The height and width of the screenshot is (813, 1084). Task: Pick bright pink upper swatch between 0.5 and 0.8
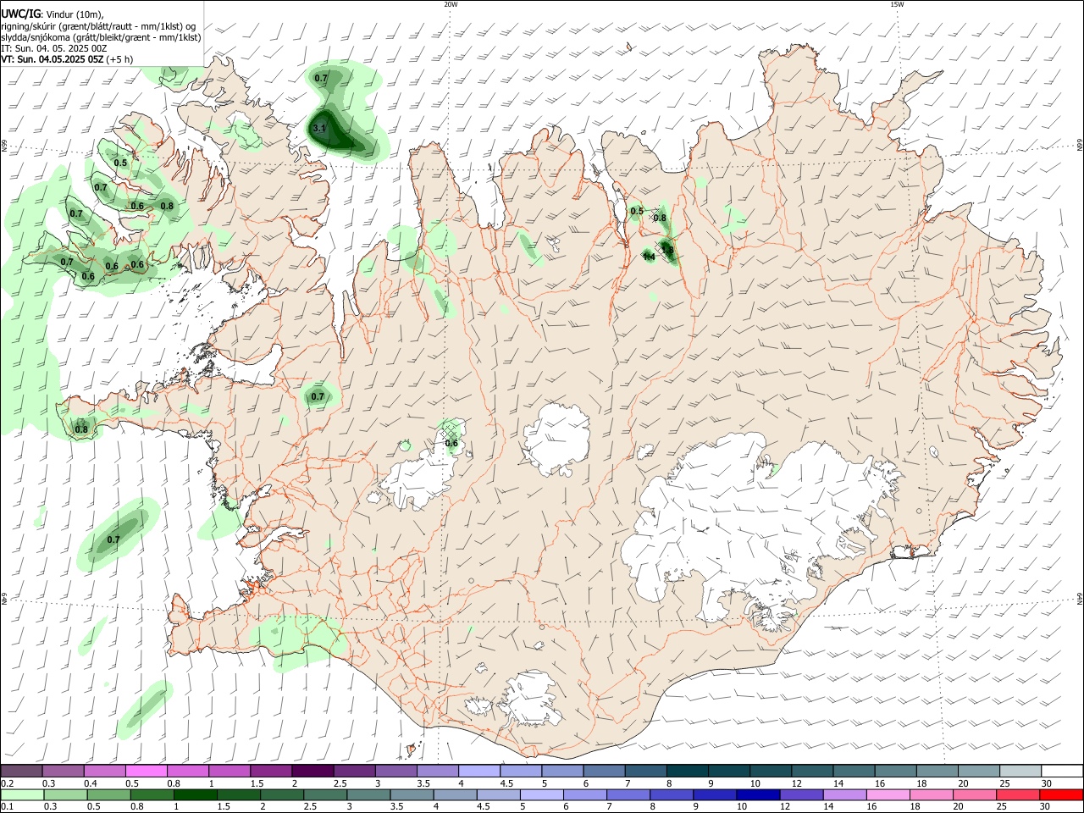[x=146, y=771]
